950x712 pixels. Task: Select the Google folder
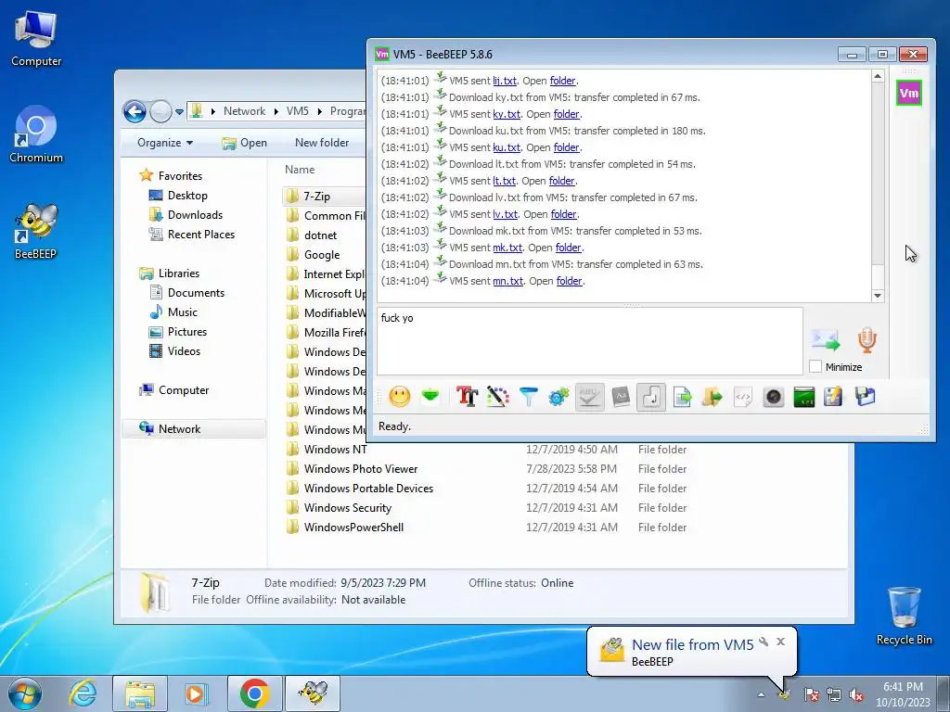pos(322,254)
